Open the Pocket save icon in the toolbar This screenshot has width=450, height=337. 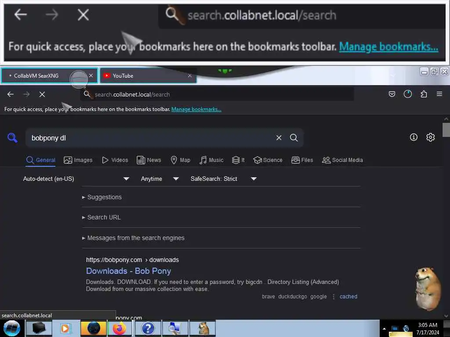[392, 94]
